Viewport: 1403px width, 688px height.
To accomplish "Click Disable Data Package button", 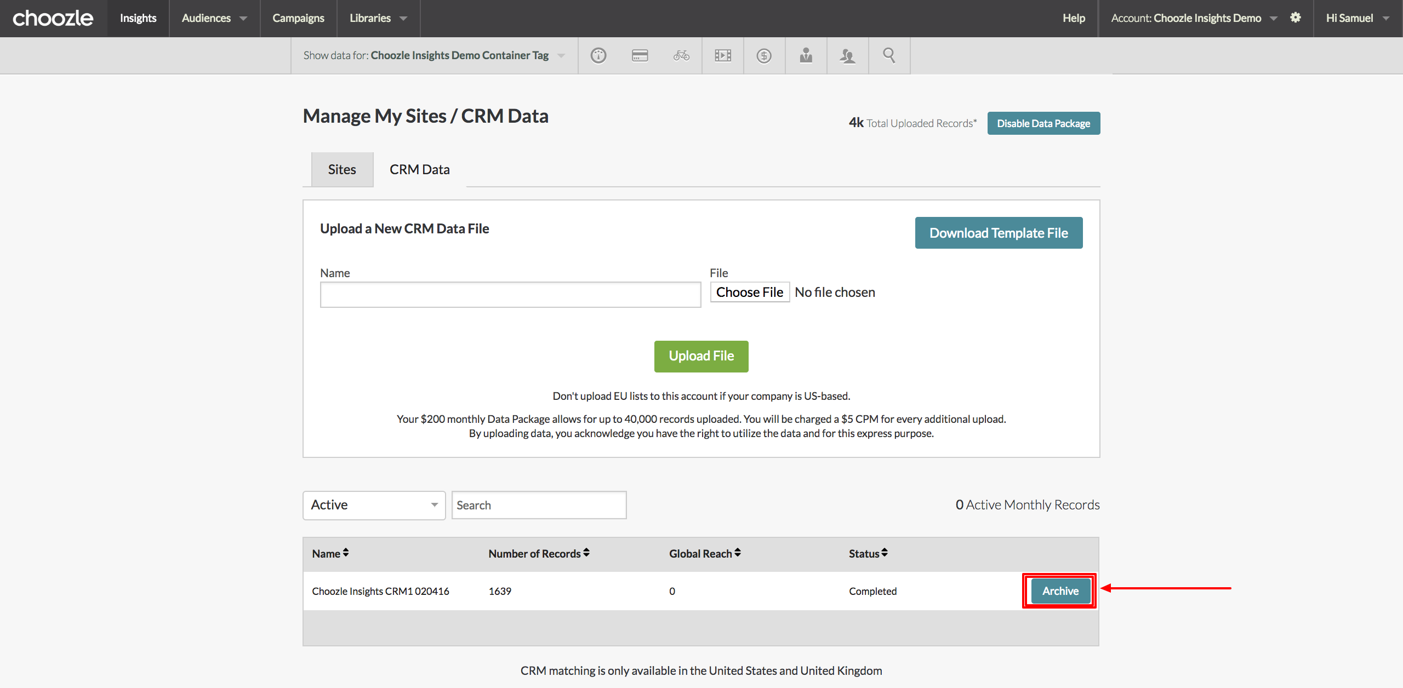I will 1043,123.
